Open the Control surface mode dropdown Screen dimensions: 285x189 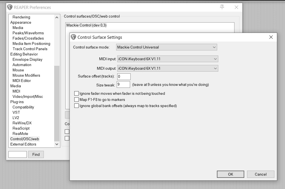click(x=166, y=47)
